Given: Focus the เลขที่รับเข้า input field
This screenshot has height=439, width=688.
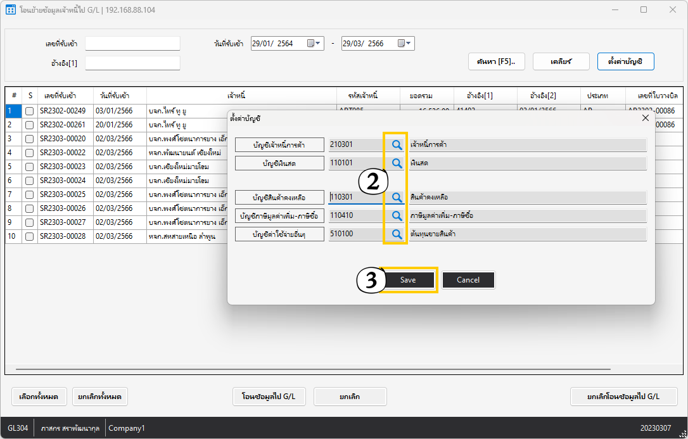Looking at the screenshot, I should [x=132, y=44].
